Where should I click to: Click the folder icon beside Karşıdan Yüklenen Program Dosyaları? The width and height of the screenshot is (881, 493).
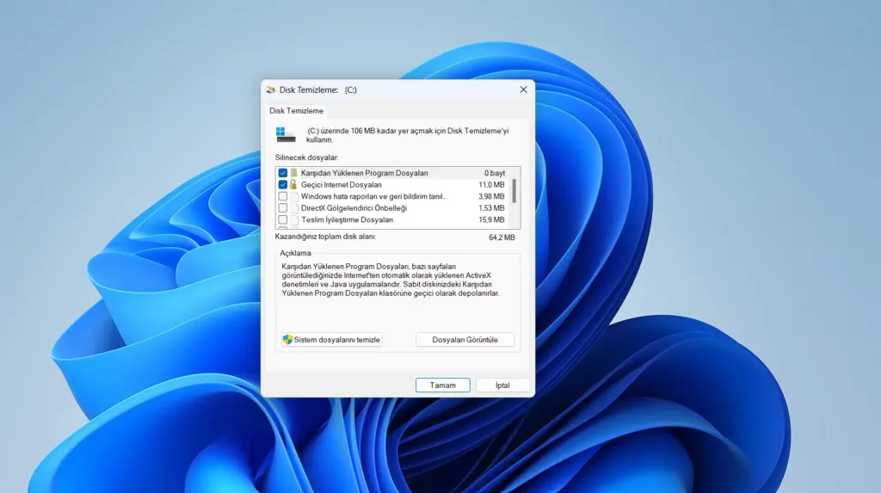click(x=294, y=173)
